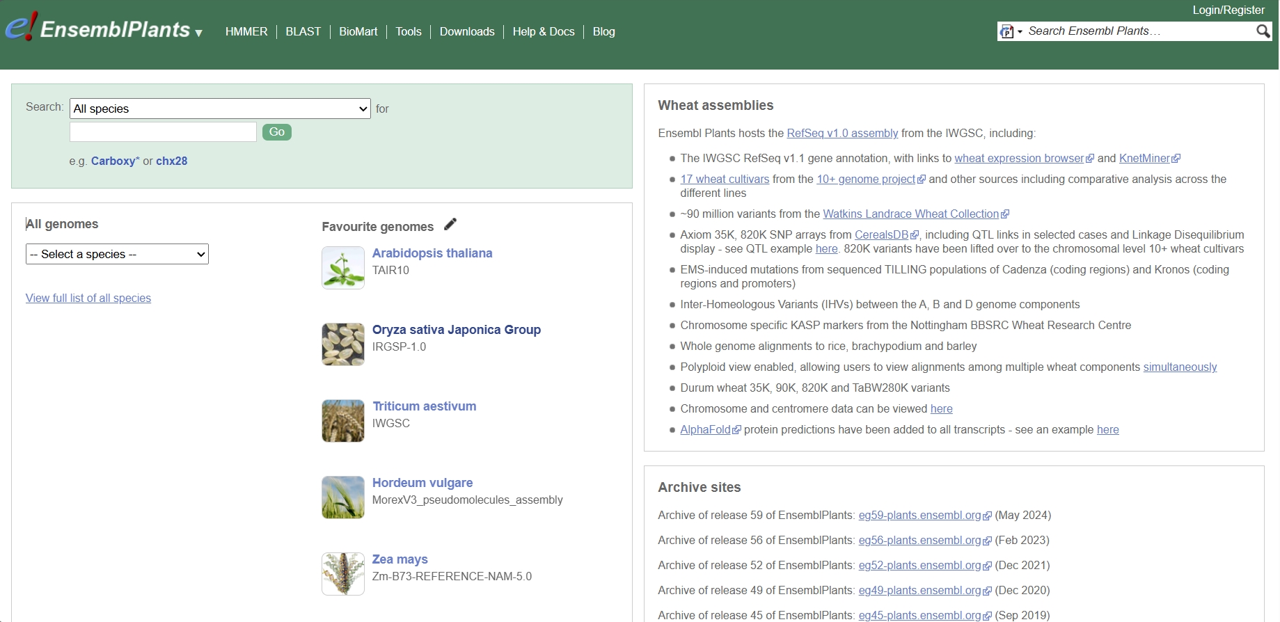Click the Login/Register link
The width and height of the screenshot is (1280, 622).
coord(1228,10)
